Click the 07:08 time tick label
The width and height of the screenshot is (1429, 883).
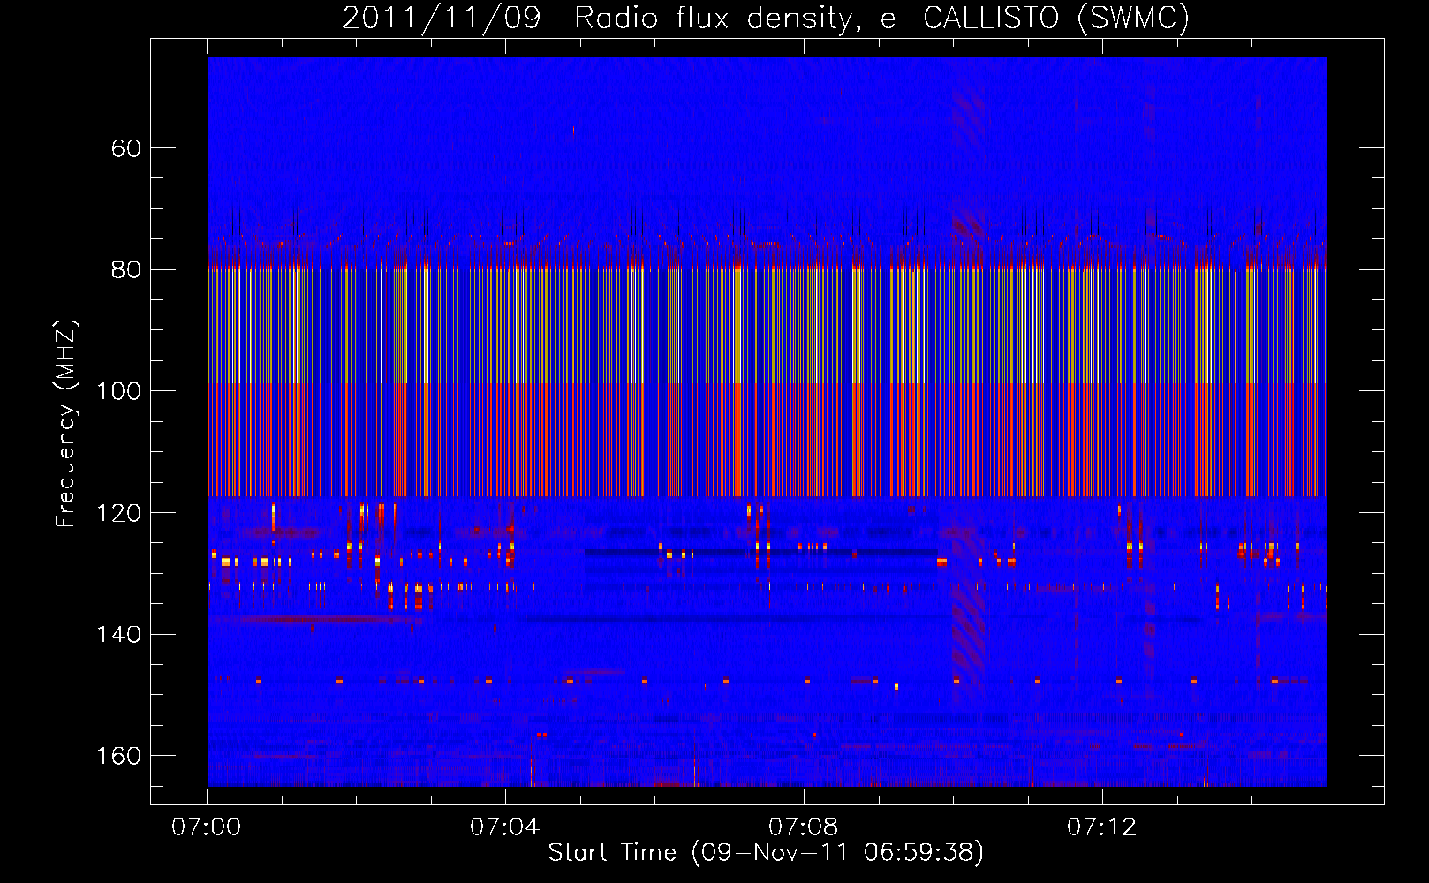point(803,826)
